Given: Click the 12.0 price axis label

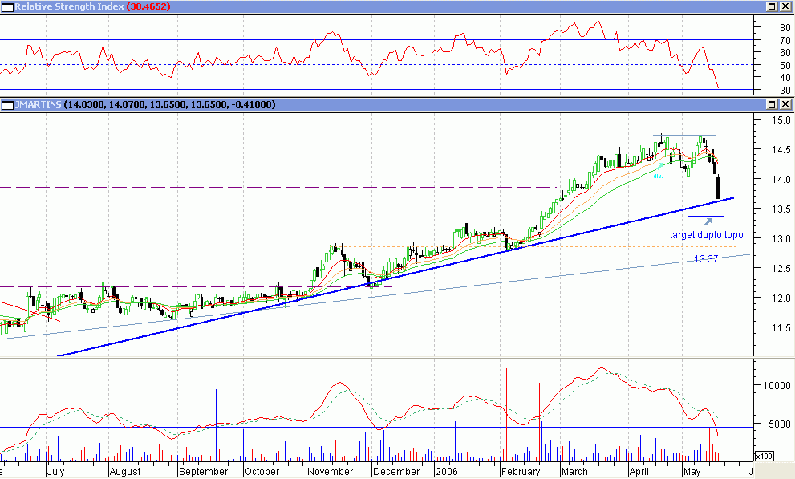Looking at the screenshot, I should (x=782, y=298).
